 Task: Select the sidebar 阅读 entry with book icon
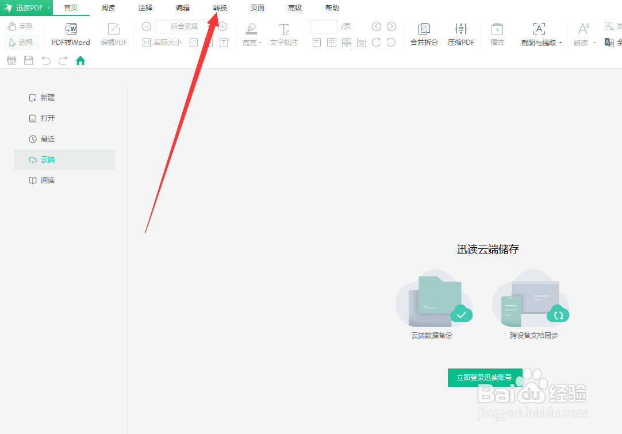click(x=64, y=180)
